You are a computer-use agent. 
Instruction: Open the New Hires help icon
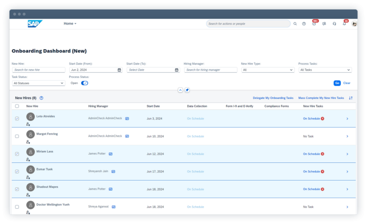click(42, 98)
